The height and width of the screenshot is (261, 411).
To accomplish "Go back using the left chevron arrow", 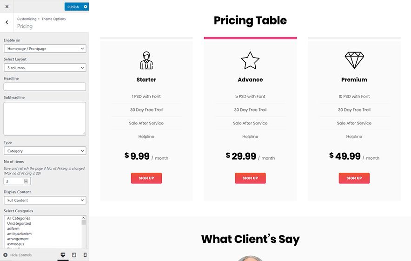I will [x=7, y=22].
